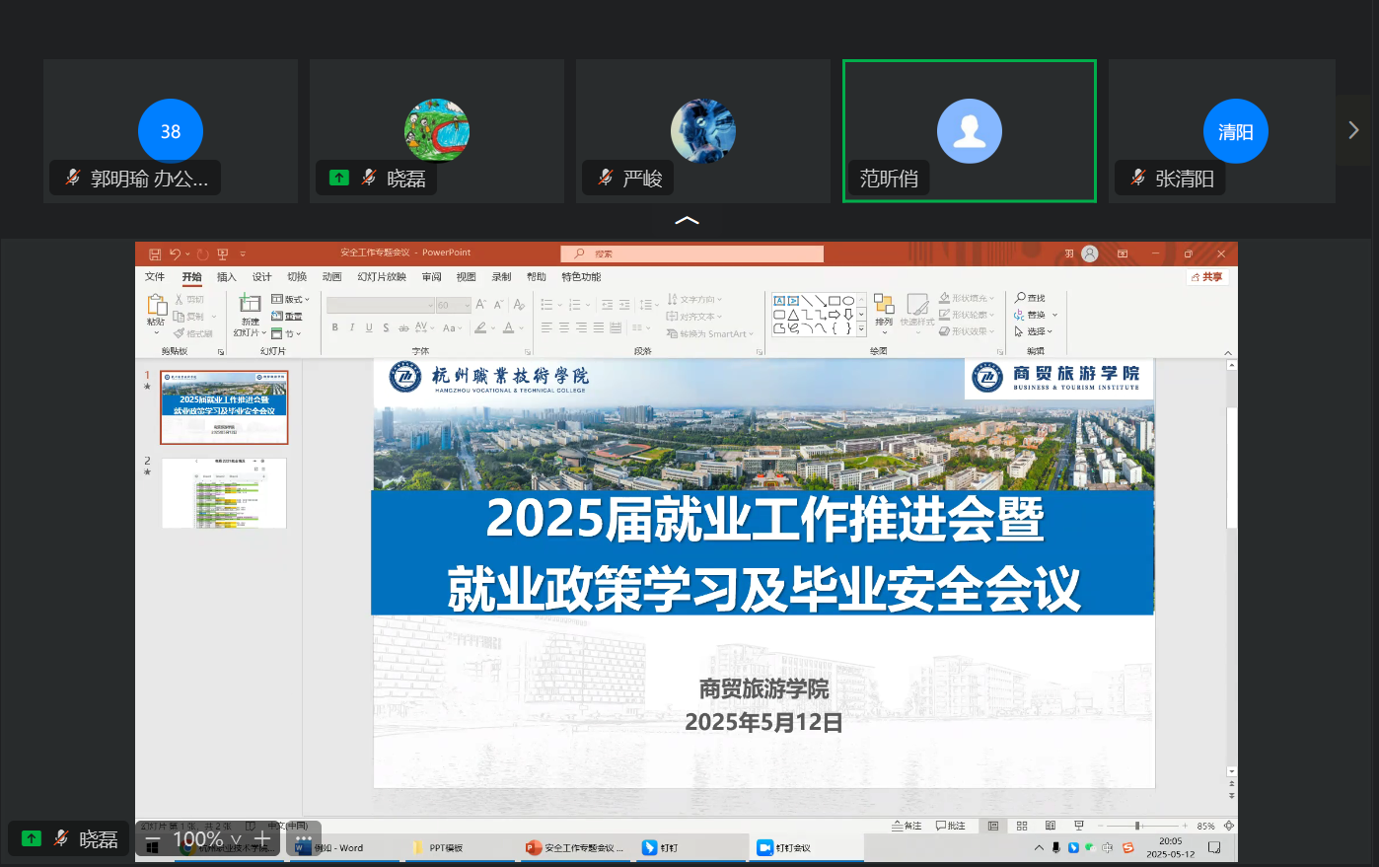Collapse the participant video strip chevron
This screenshot has height=867, width=1379.
click(x=687, y=220)
